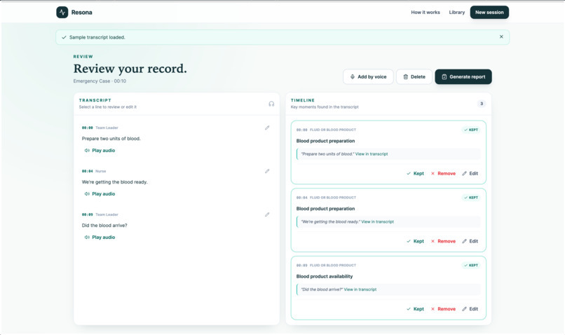Image resolution: width=565 pixels, height=335 pixels.
Task: Remove the 00:04 Blood product preparation card
Action: pos(443,241)
